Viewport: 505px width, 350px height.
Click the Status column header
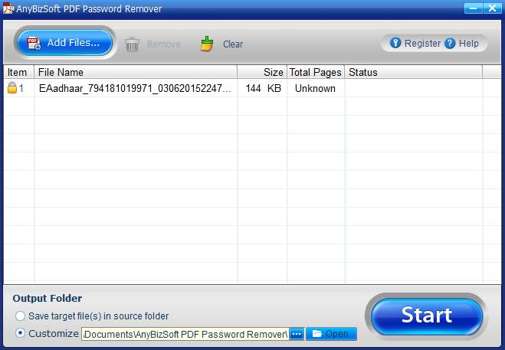click(x=414, y=72)
